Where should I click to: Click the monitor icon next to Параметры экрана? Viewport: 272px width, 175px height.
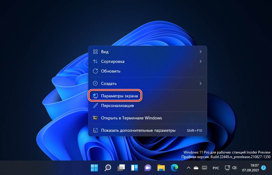coord(95,96)
